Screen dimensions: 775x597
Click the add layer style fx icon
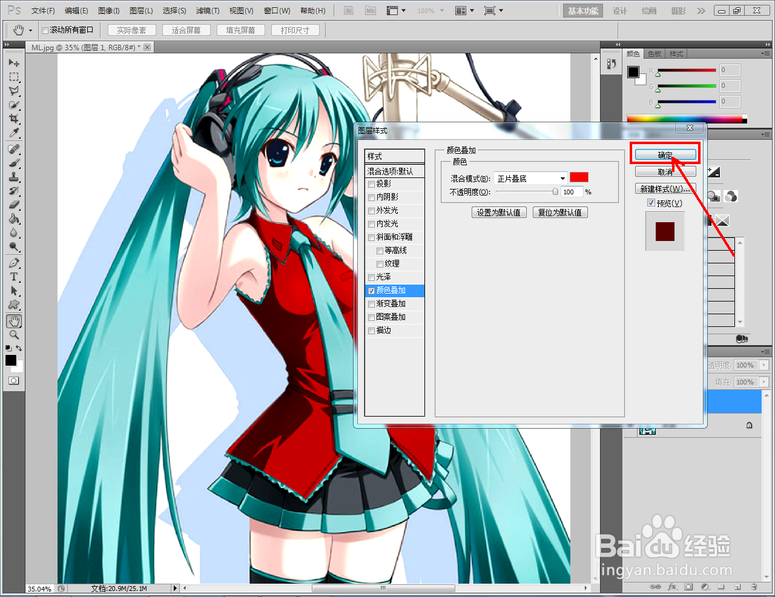click(672, 587)
